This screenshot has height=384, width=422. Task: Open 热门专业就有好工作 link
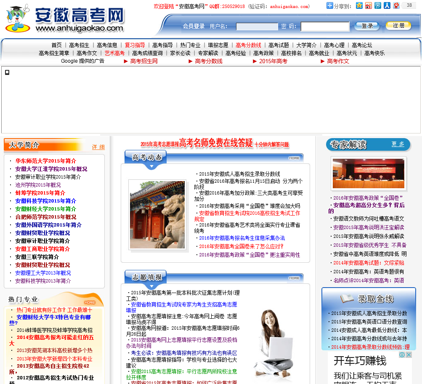tap(54, 310)
